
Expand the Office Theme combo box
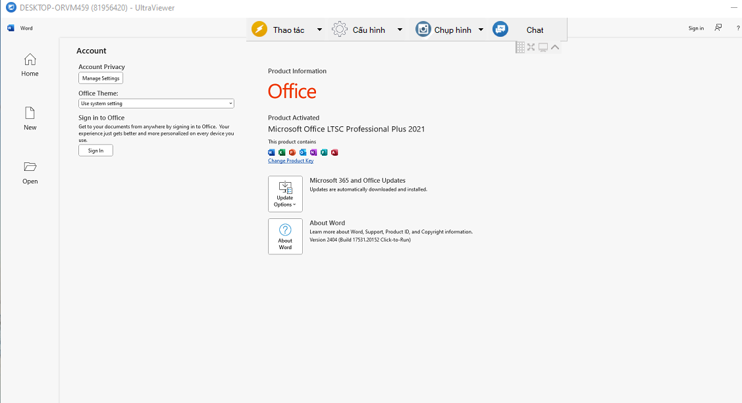pos(156,103)
